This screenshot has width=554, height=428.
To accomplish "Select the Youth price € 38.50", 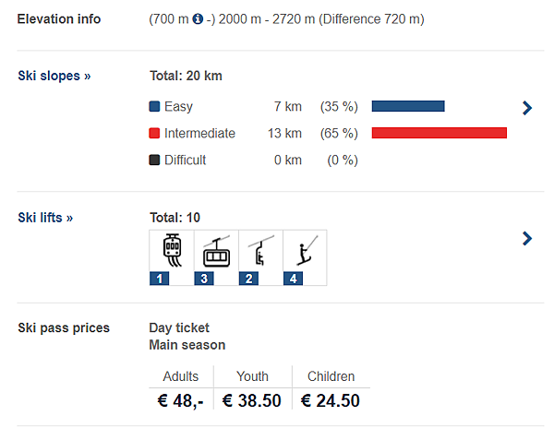I will coord(252,400).
